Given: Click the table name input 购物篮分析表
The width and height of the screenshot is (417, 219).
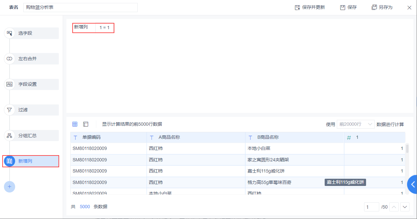Looking at the screenshot, I should [81, 8].
